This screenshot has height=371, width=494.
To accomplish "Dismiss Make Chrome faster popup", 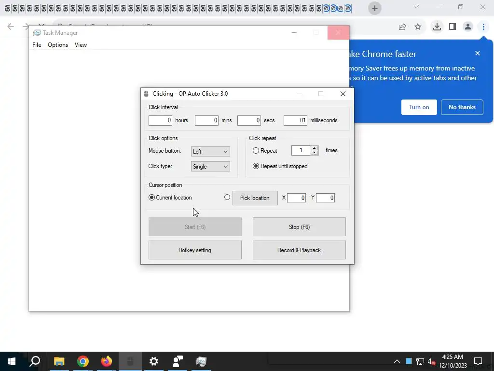I will click(478, 53).
